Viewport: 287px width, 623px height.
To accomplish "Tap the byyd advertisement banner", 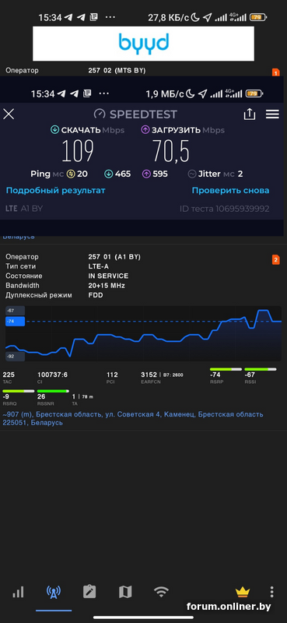I will pos(143,44).
